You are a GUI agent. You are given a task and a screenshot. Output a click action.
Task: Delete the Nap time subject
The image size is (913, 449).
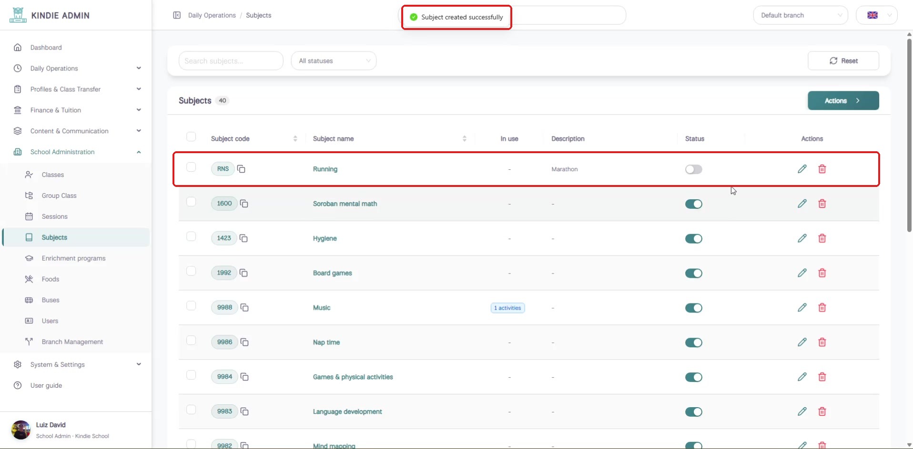pos(822,342)
